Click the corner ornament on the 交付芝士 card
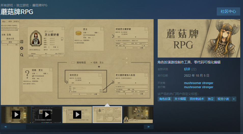Viewport: 243px width, 134px height. (x=100, y=75)
